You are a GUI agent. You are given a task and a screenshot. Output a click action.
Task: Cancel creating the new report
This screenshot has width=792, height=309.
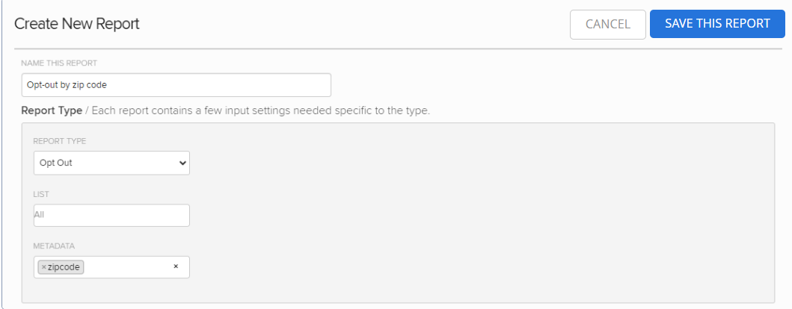point(607,24)
